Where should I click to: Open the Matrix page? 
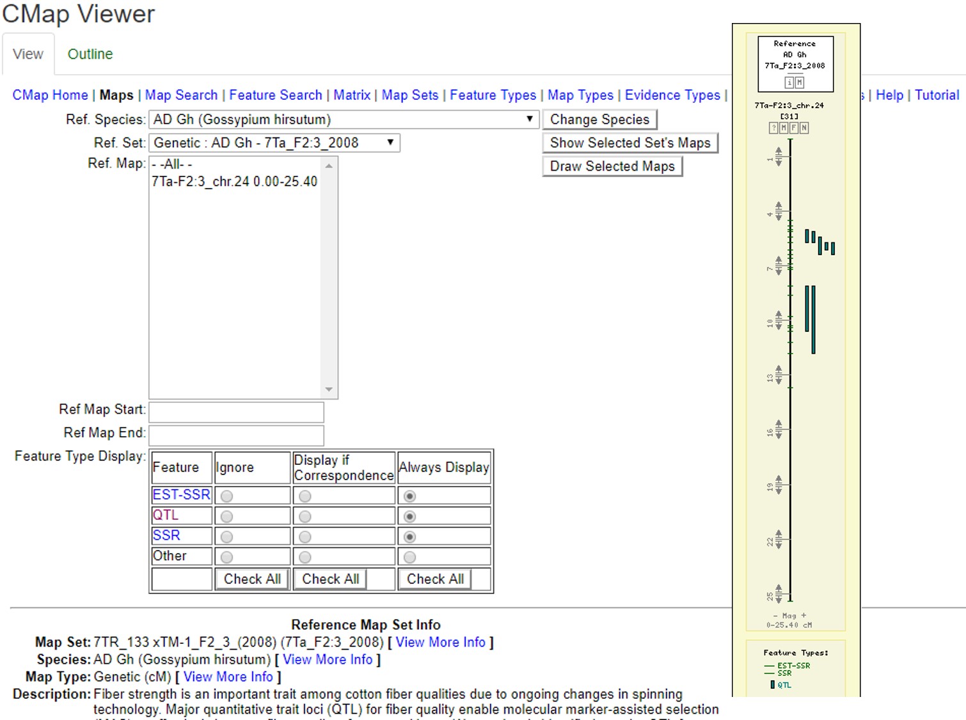click(352, 95)
